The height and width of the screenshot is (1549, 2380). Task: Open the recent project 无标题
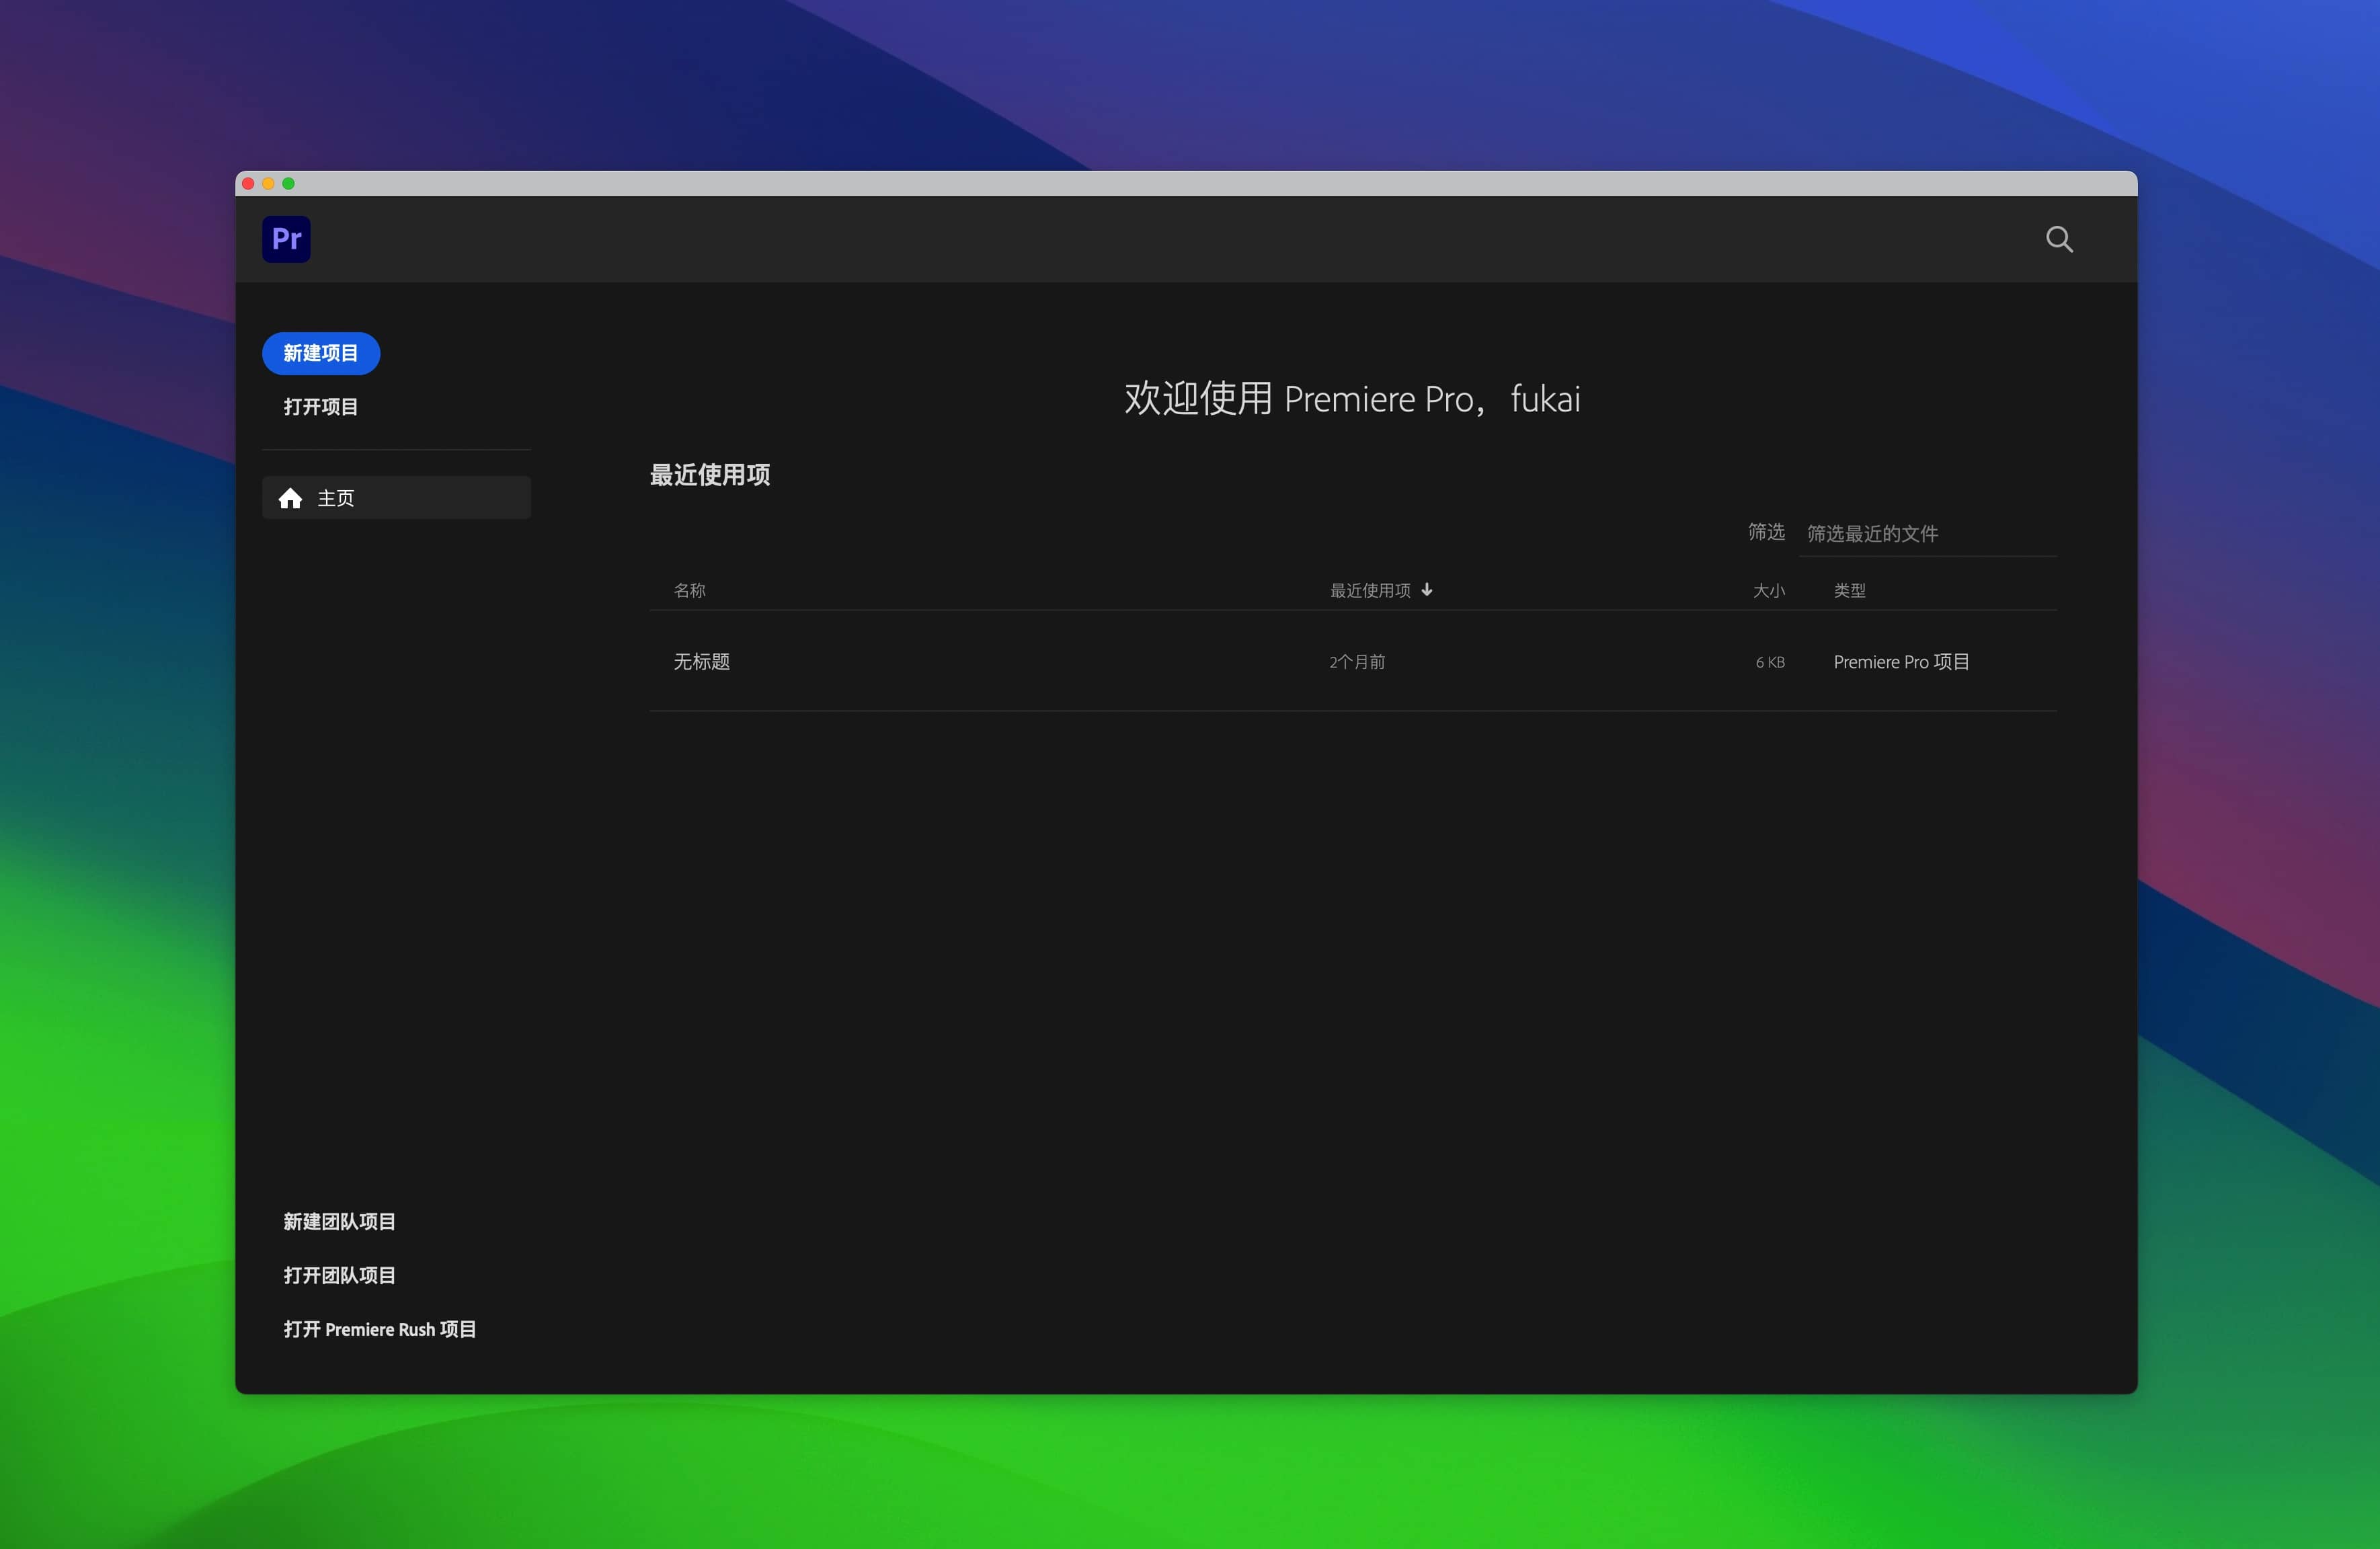[701, 662]
